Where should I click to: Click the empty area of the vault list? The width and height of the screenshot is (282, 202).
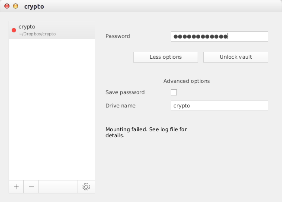[52, 108]
